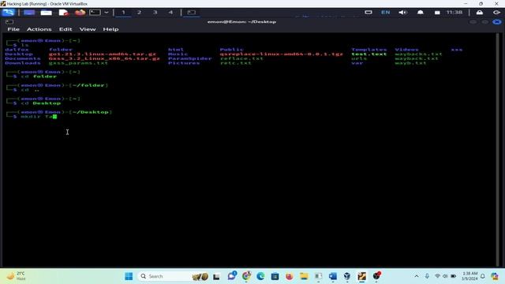
Task: Open Microsoft Store from Windows taskbar
Action: 275,276
